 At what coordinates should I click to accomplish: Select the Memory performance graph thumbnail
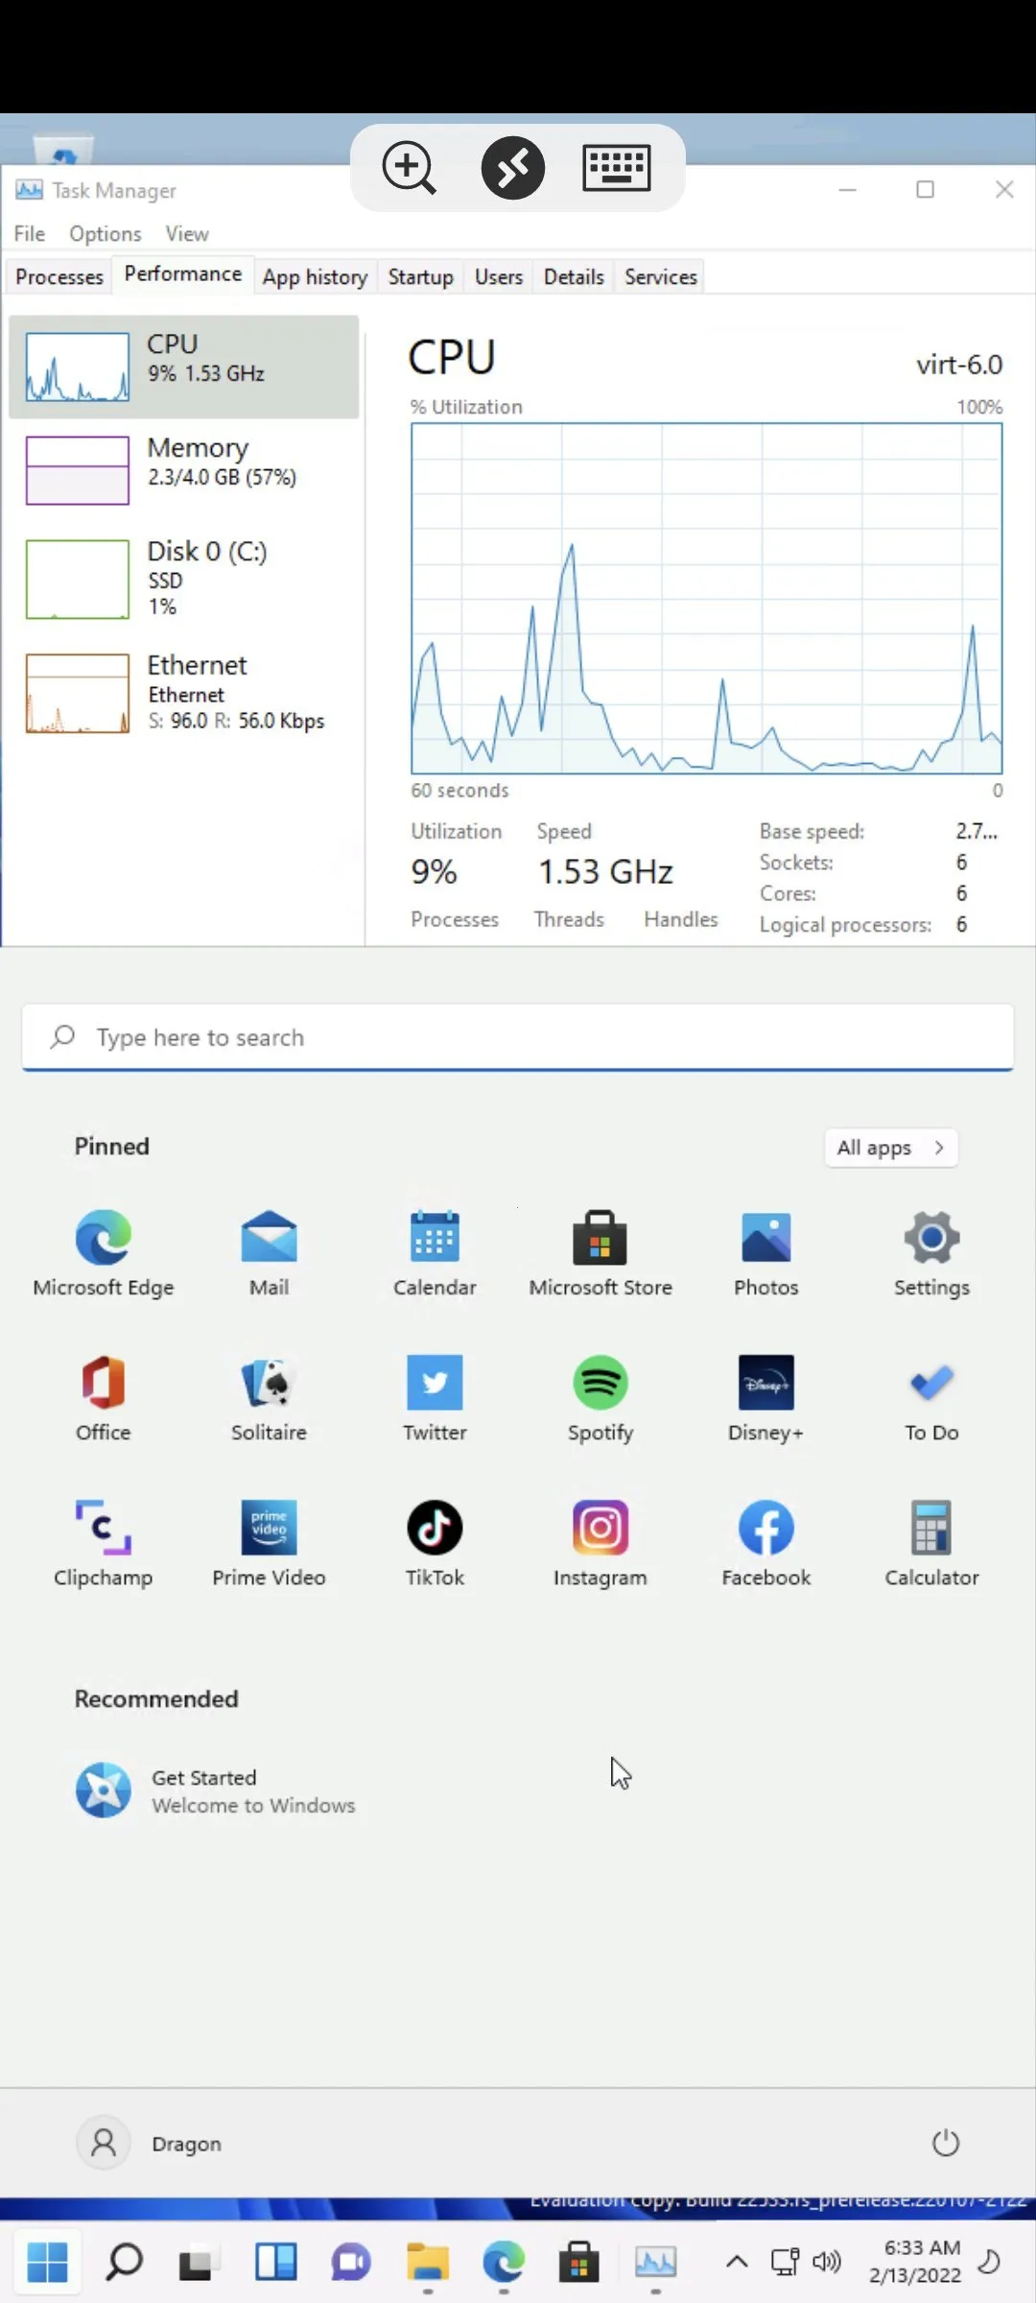[x=78, y=470]
